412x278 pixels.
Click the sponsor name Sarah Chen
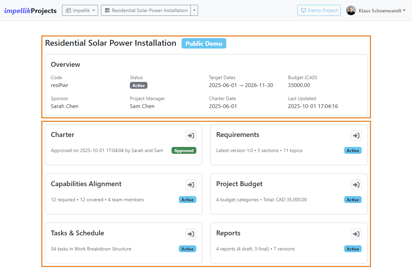pos(64,106)
